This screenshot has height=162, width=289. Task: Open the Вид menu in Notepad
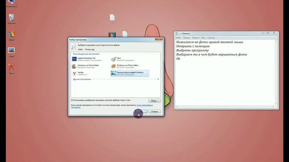tap(203, 38)
